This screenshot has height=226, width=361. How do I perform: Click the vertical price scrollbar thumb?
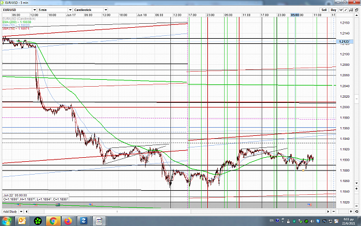click(x=356, y=99)
